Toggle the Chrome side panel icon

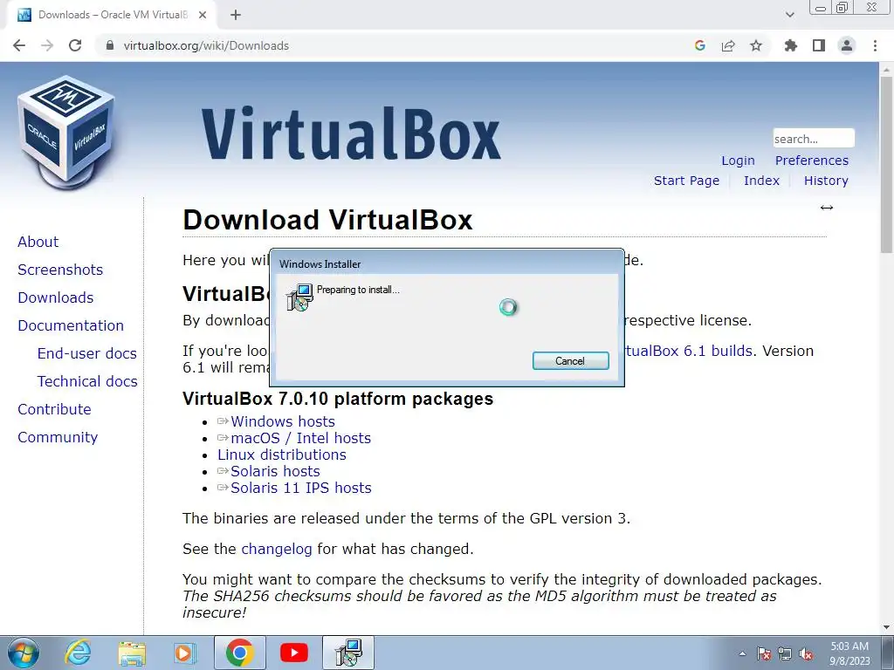click(819, 45)
